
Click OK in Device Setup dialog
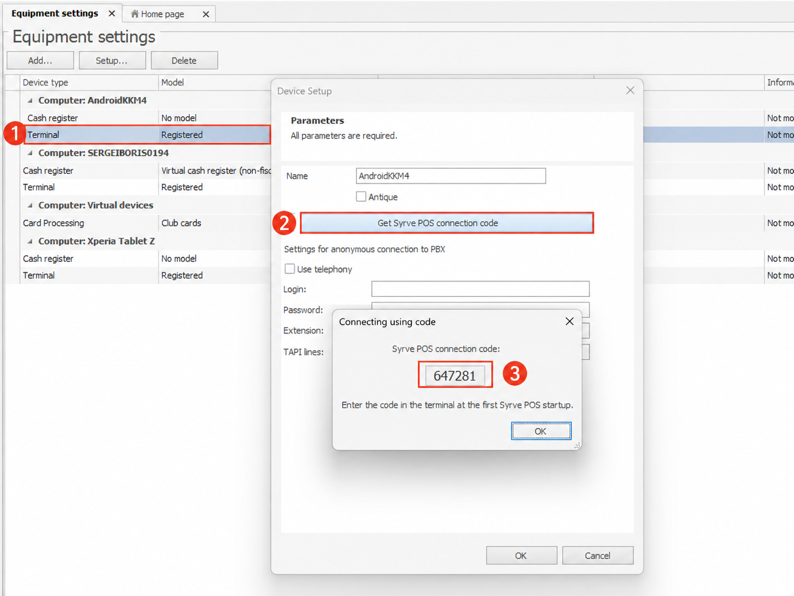click(x=521, y=555)
